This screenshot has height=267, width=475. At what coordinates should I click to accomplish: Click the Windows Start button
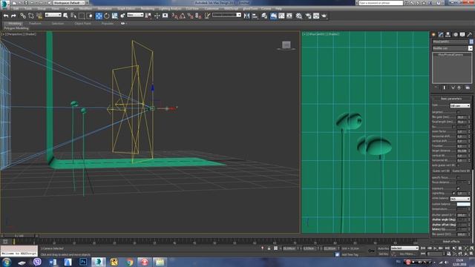pos(7,262)
